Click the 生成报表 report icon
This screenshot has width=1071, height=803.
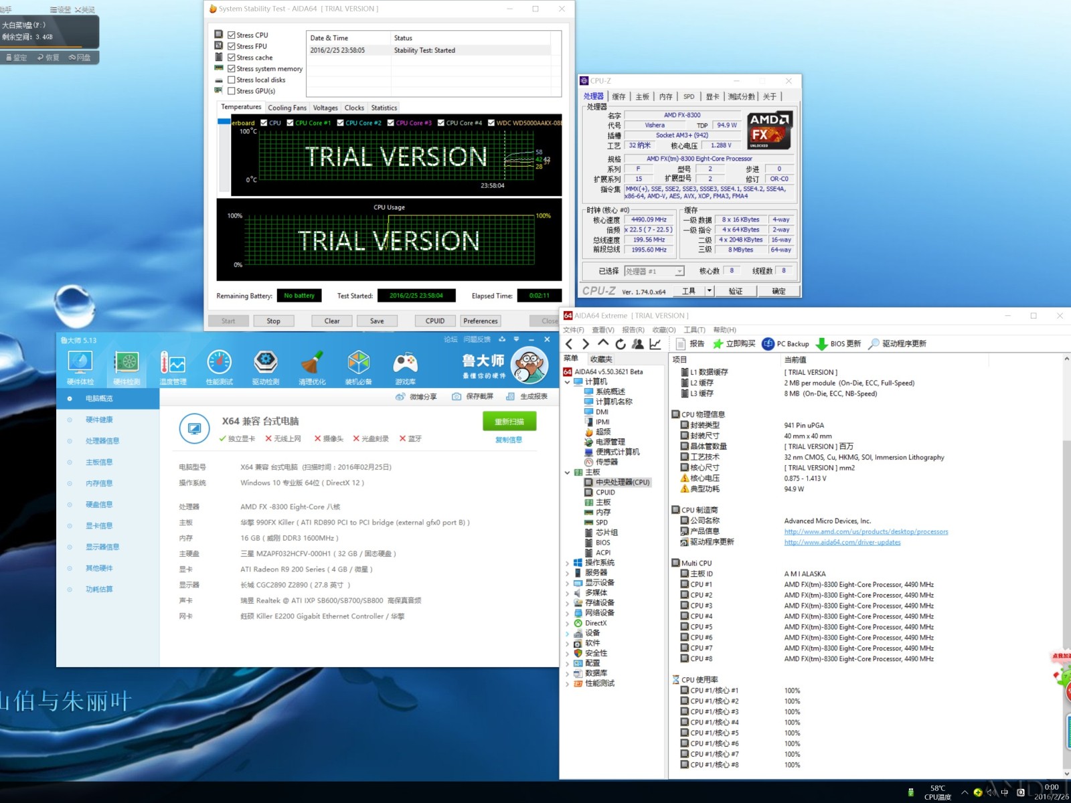510,397
